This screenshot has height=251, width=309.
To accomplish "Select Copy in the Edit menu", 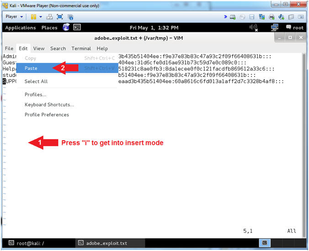I will tap(67, 58).
